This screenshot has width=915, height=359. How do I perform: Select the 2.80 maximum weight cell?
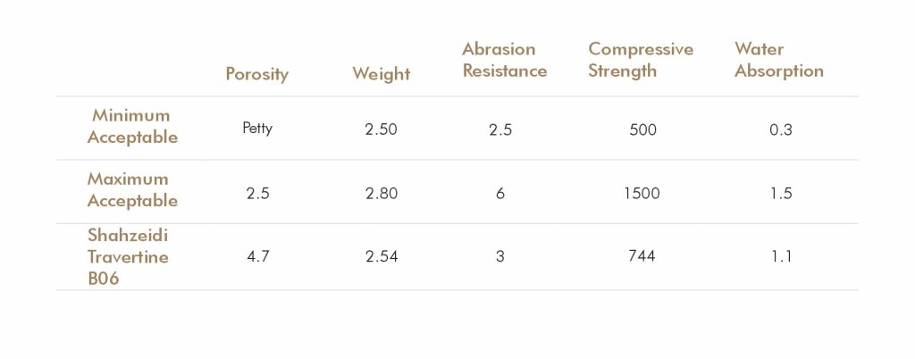[x=381, y=193]
